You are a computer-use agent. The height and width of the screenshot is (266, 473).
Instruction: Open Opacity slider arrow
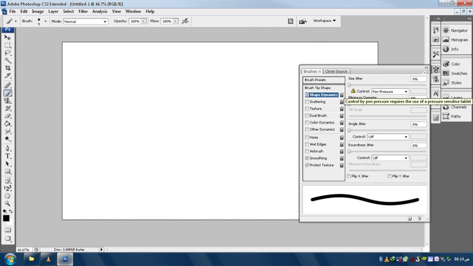click(x=144, y=21)
